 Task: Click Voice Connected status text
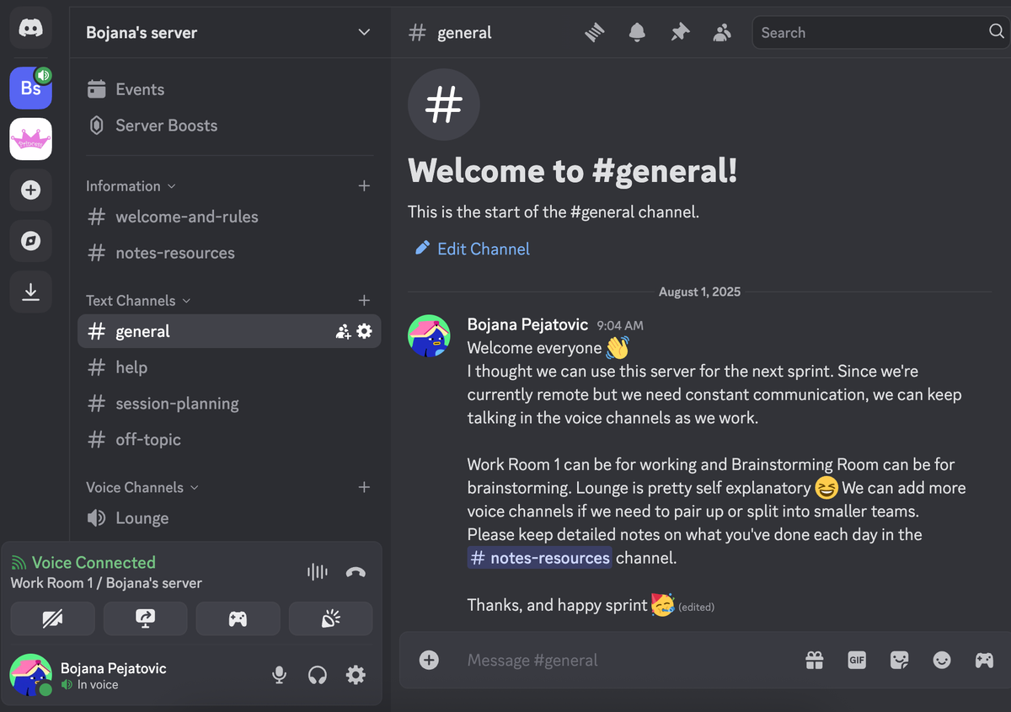click(x=94, y=563)
